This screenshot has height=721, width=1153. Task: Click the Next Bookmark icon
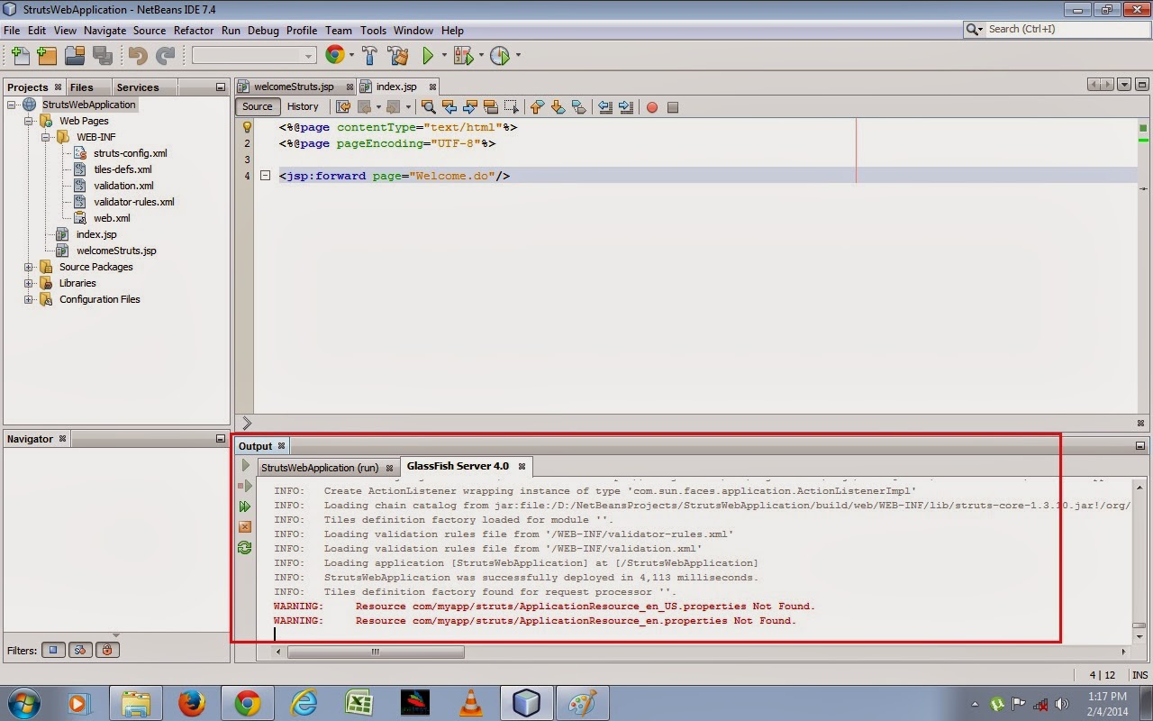tap(558, 107)
